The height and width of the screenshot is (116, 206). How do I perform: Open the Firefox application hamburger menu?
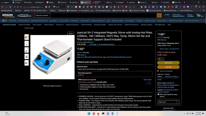(x=203, y=7)
